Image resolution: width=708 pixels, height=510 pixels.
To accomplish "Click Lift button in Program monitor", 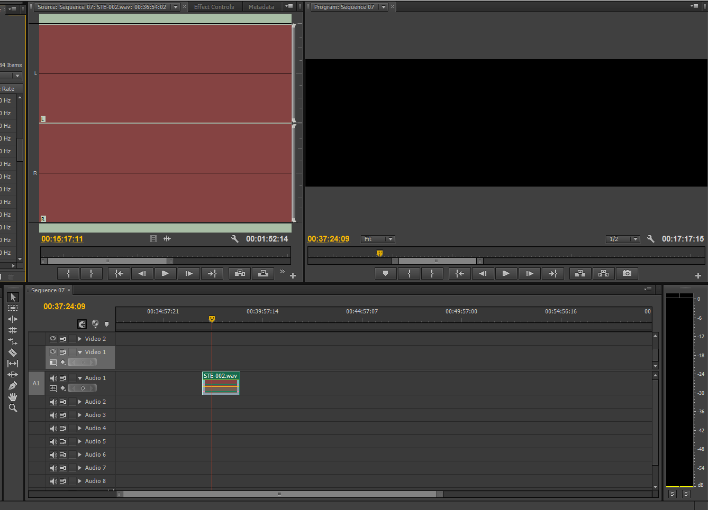I will [x=580, y=273].
